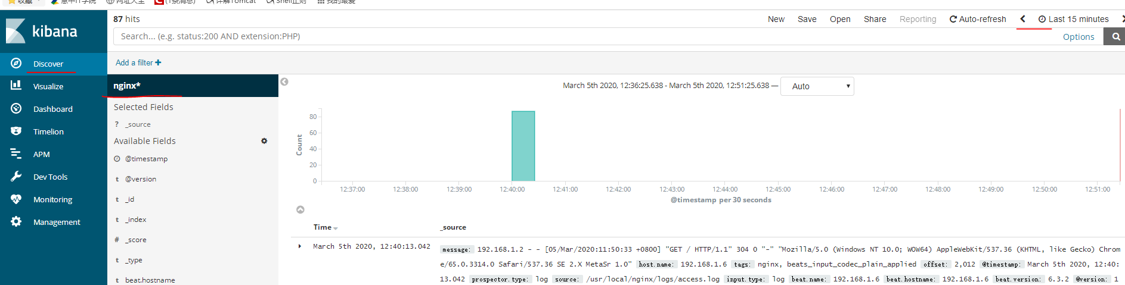Open Visualize bar chart icon

coord(16,86)
